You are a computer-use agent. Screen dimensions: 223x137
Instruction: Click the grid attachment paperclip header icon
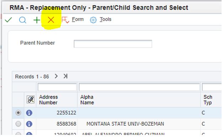click(x=31, y=99)
